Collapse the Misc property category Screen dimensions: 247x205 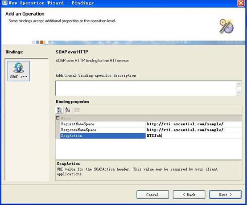pos(58,118)
